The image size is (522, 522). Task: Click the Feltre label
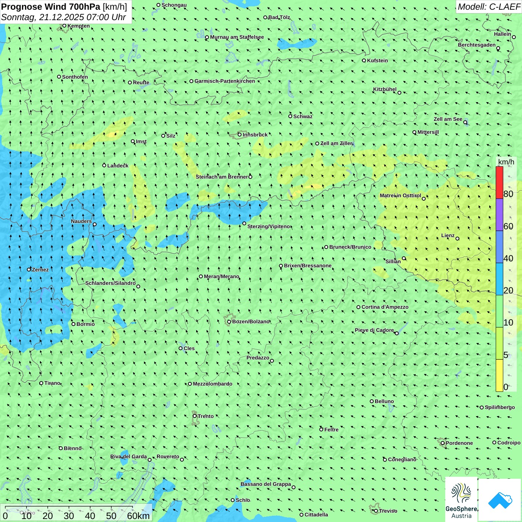[x=331, y=430]
